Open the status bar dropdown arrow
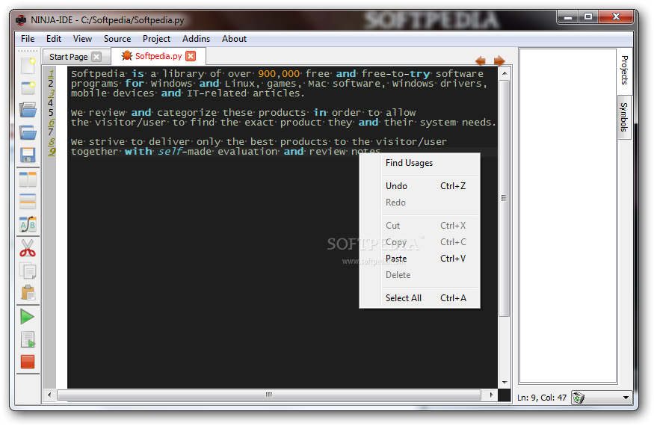654x426 pixels. pyautogui.click(x=626, y=398)
